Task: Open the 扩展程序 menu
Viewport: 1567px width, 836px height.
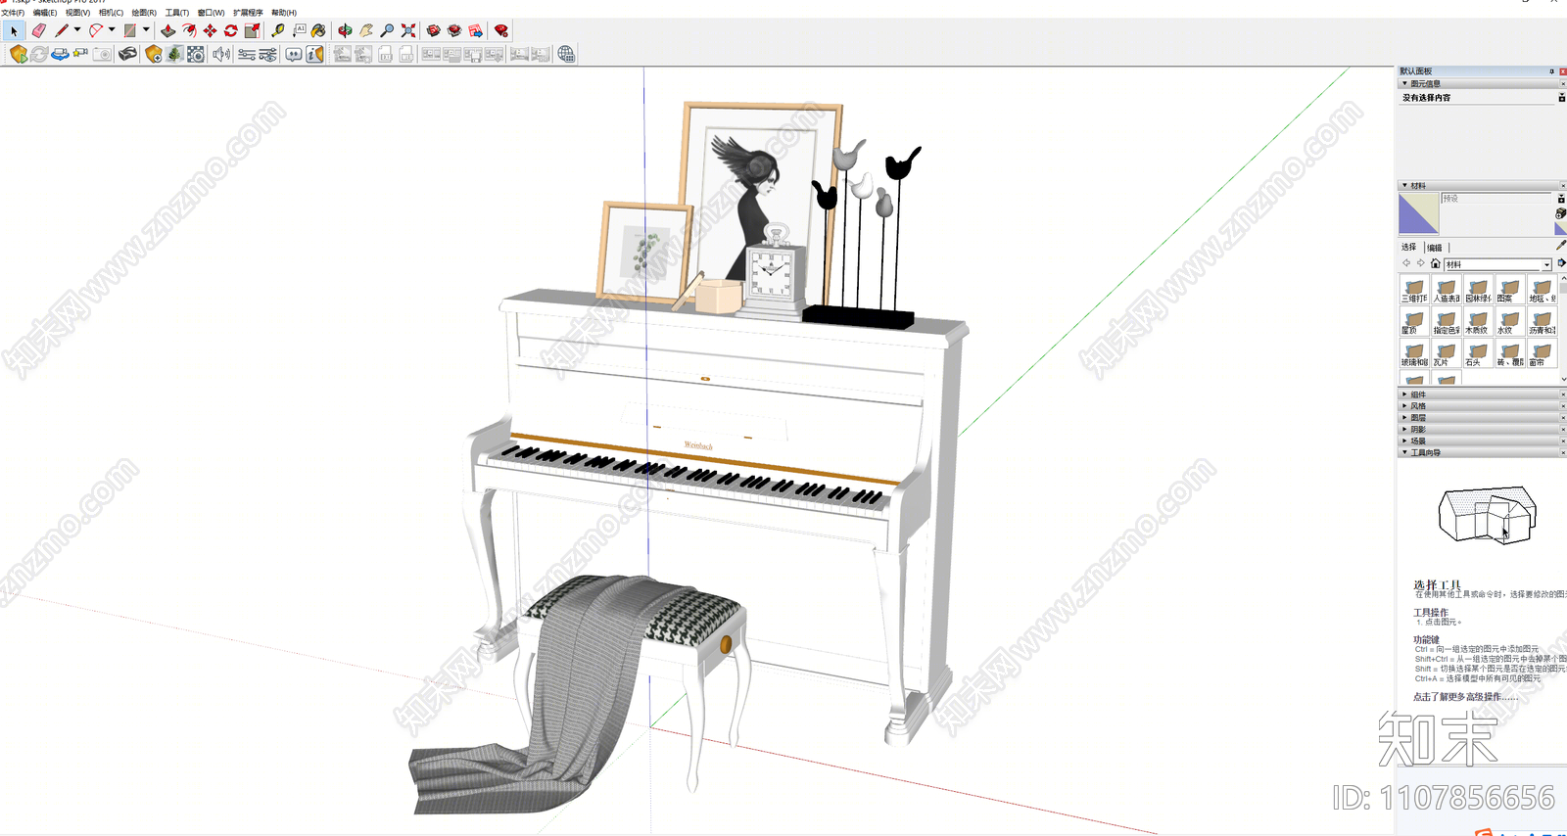Action: point(248,13)
